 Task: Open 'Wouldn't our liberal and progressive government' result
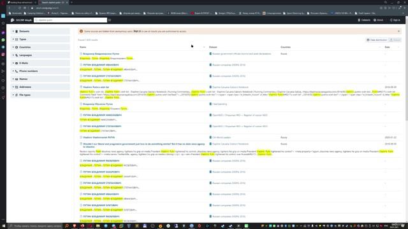144,145
